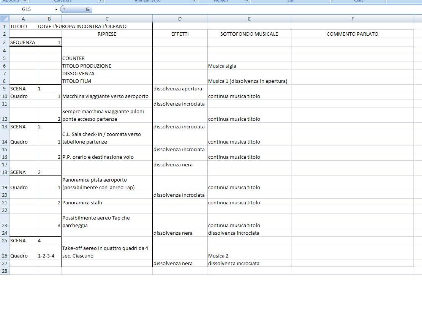Viewport: 422px width, 324px height.
Task: Open the Name Box dropdown arrow
Action: coord(56,9)
